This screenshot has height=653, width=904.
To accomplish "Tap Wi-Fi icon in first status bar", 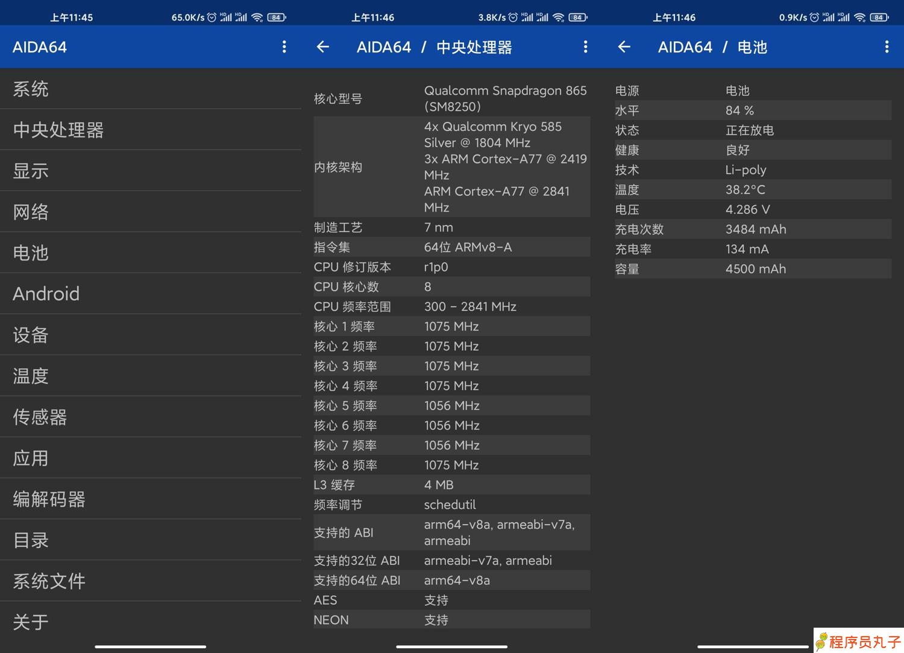I will [257, 17].
